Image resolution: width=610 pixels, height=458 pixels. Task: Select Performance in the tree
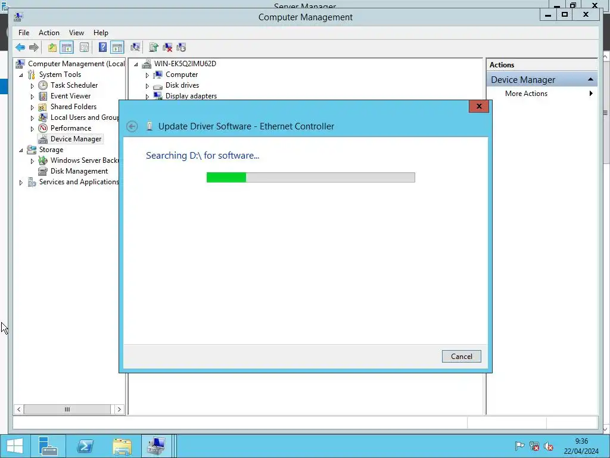(71, 128)
